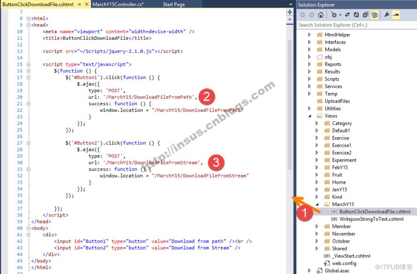The image size is (417, 274).
Task: Select the ButtonClickDownloadFile.cshtml editor tab
Action: pyautogui.click(x=38, y=4)
